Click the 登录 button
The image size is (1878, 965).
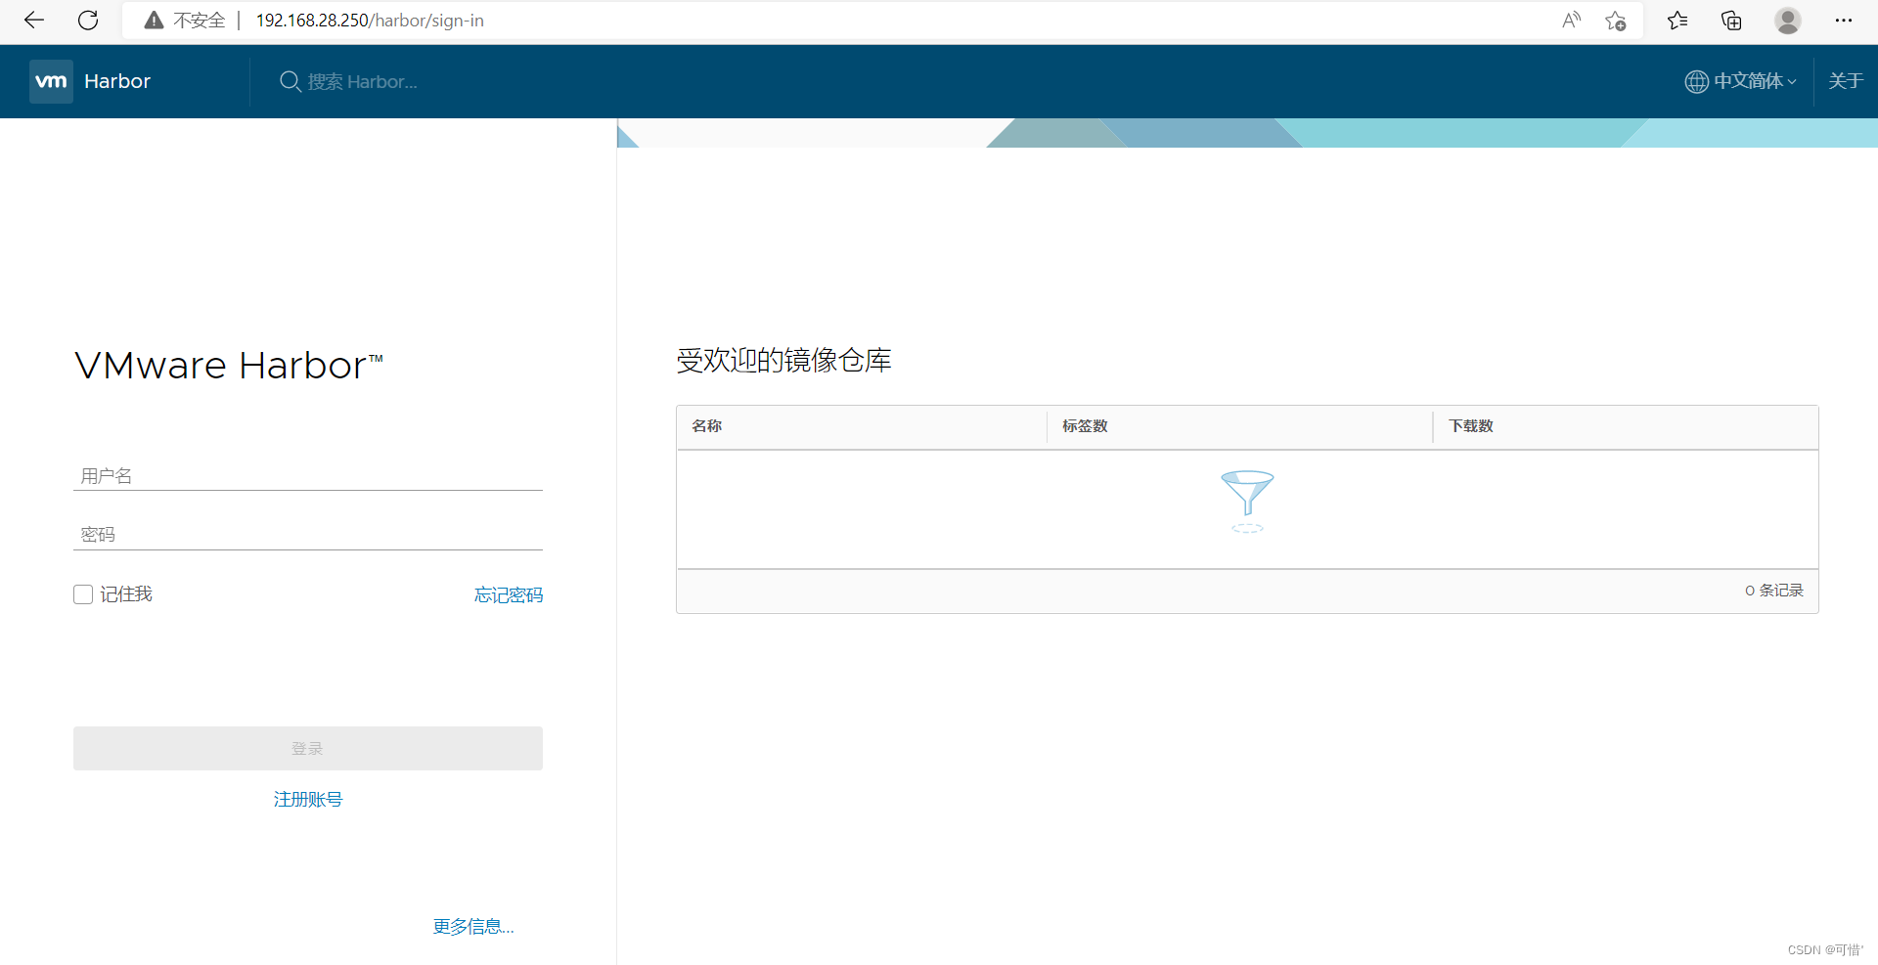[x=308, y=748]
